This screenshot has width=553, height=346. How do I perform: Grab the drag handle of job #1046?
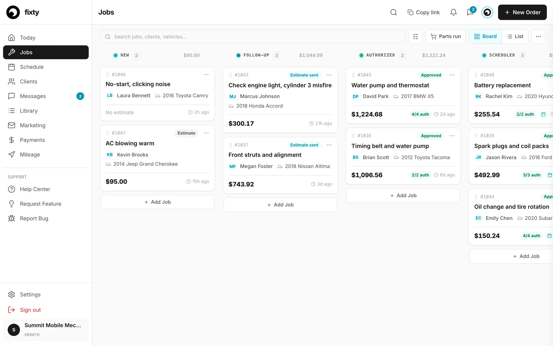pyautogui.click(x=108, y=75)
